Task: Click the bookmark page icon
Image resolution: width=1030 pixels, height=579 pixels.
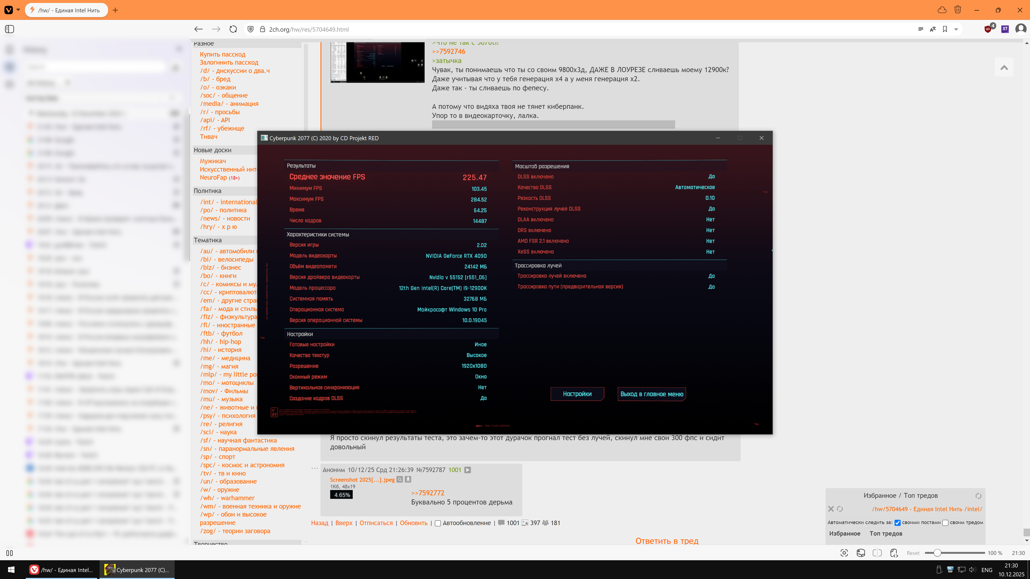Action: click(945, 29)
